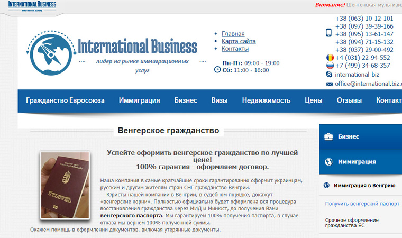402x238 pixels.
Task: Click phone number +38 (094) 71-15-132
Action: click(364, 42)
